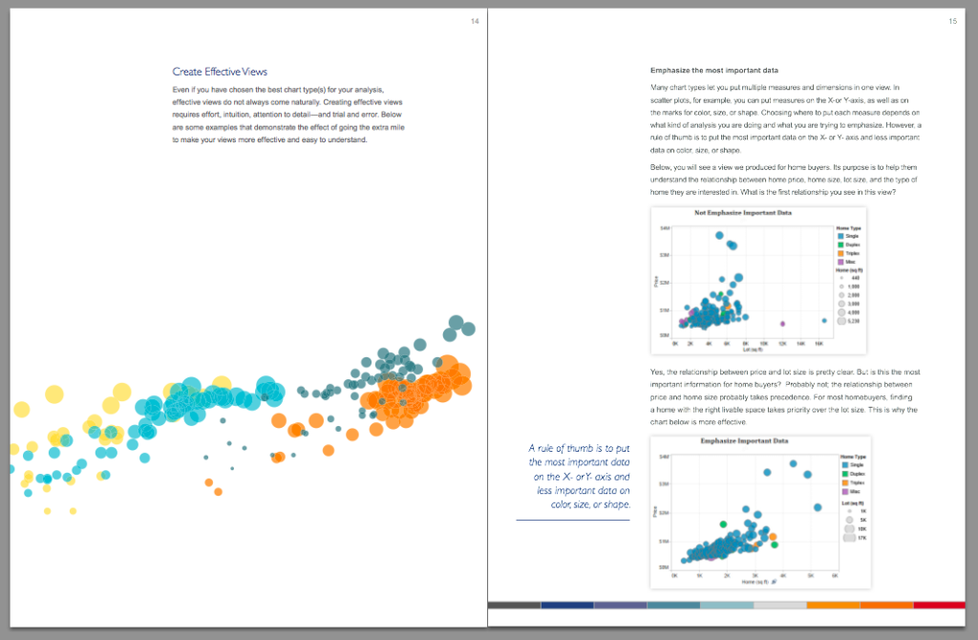
Task: Click the 'Not Emphasize Important Data' chart title
Action: click(x=743, y=213)
